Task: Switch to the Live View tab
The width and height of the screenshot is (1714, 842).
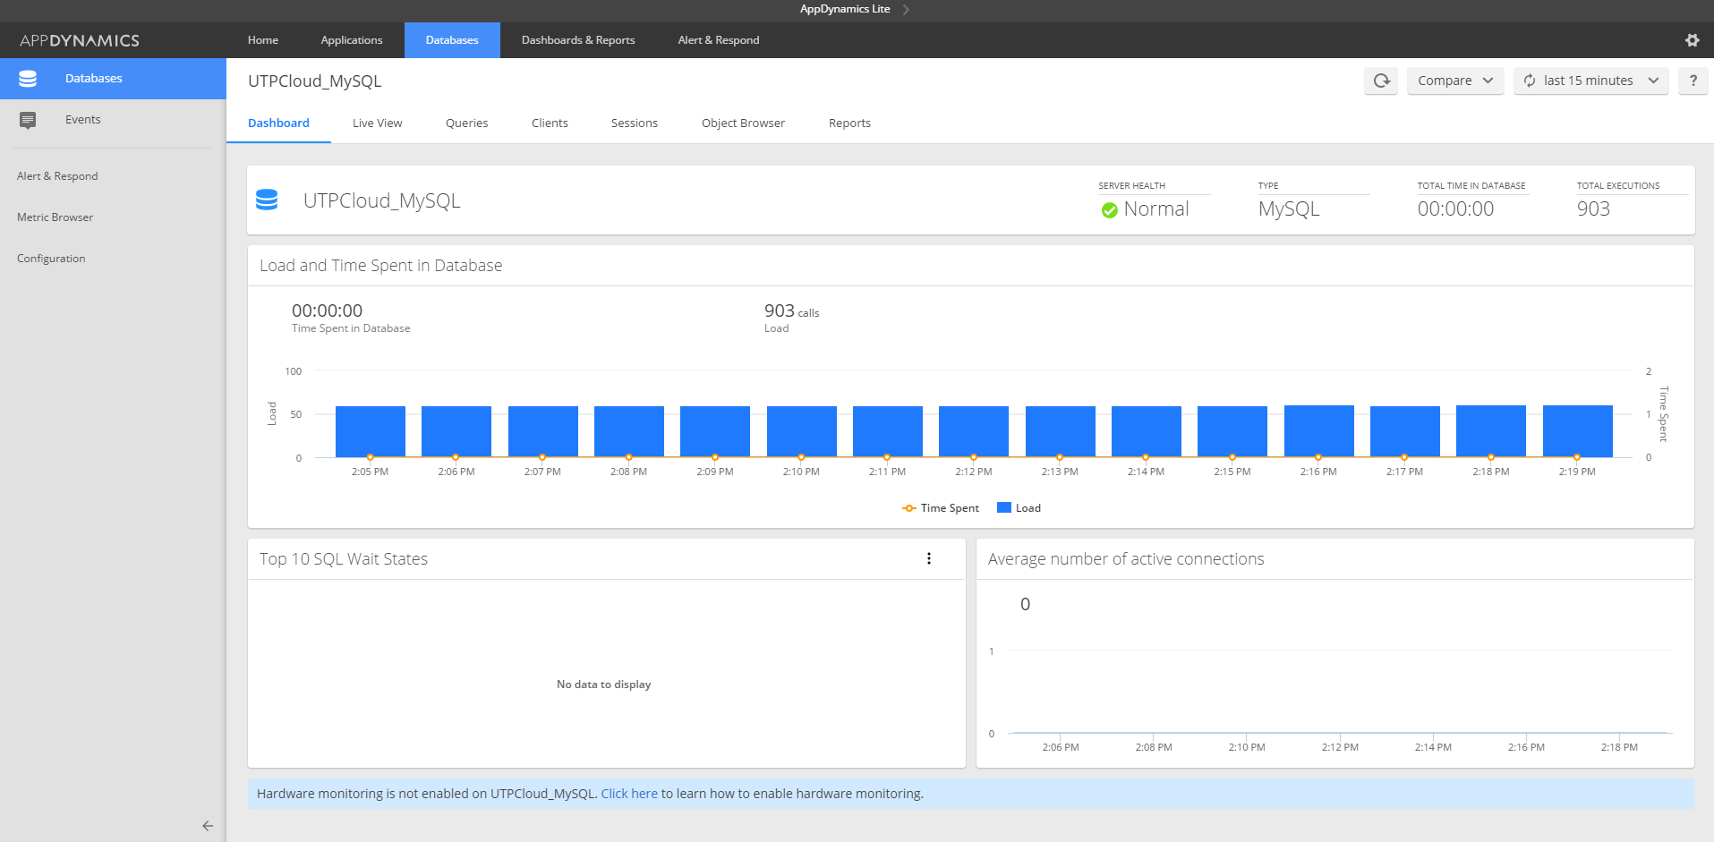Action: 378,123
